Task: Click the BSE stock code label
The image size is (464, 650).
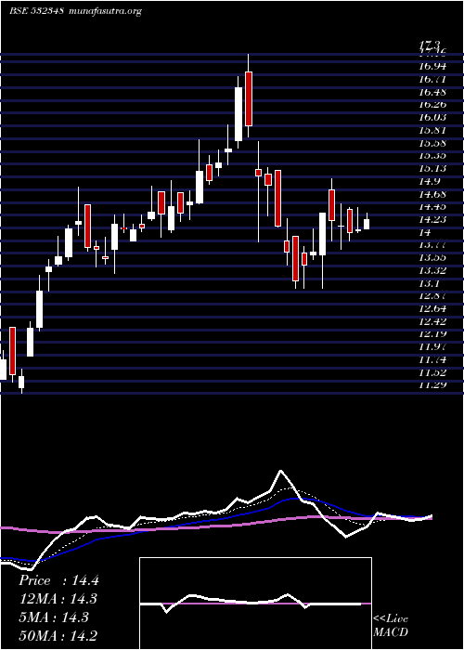Action: (36, 11)
